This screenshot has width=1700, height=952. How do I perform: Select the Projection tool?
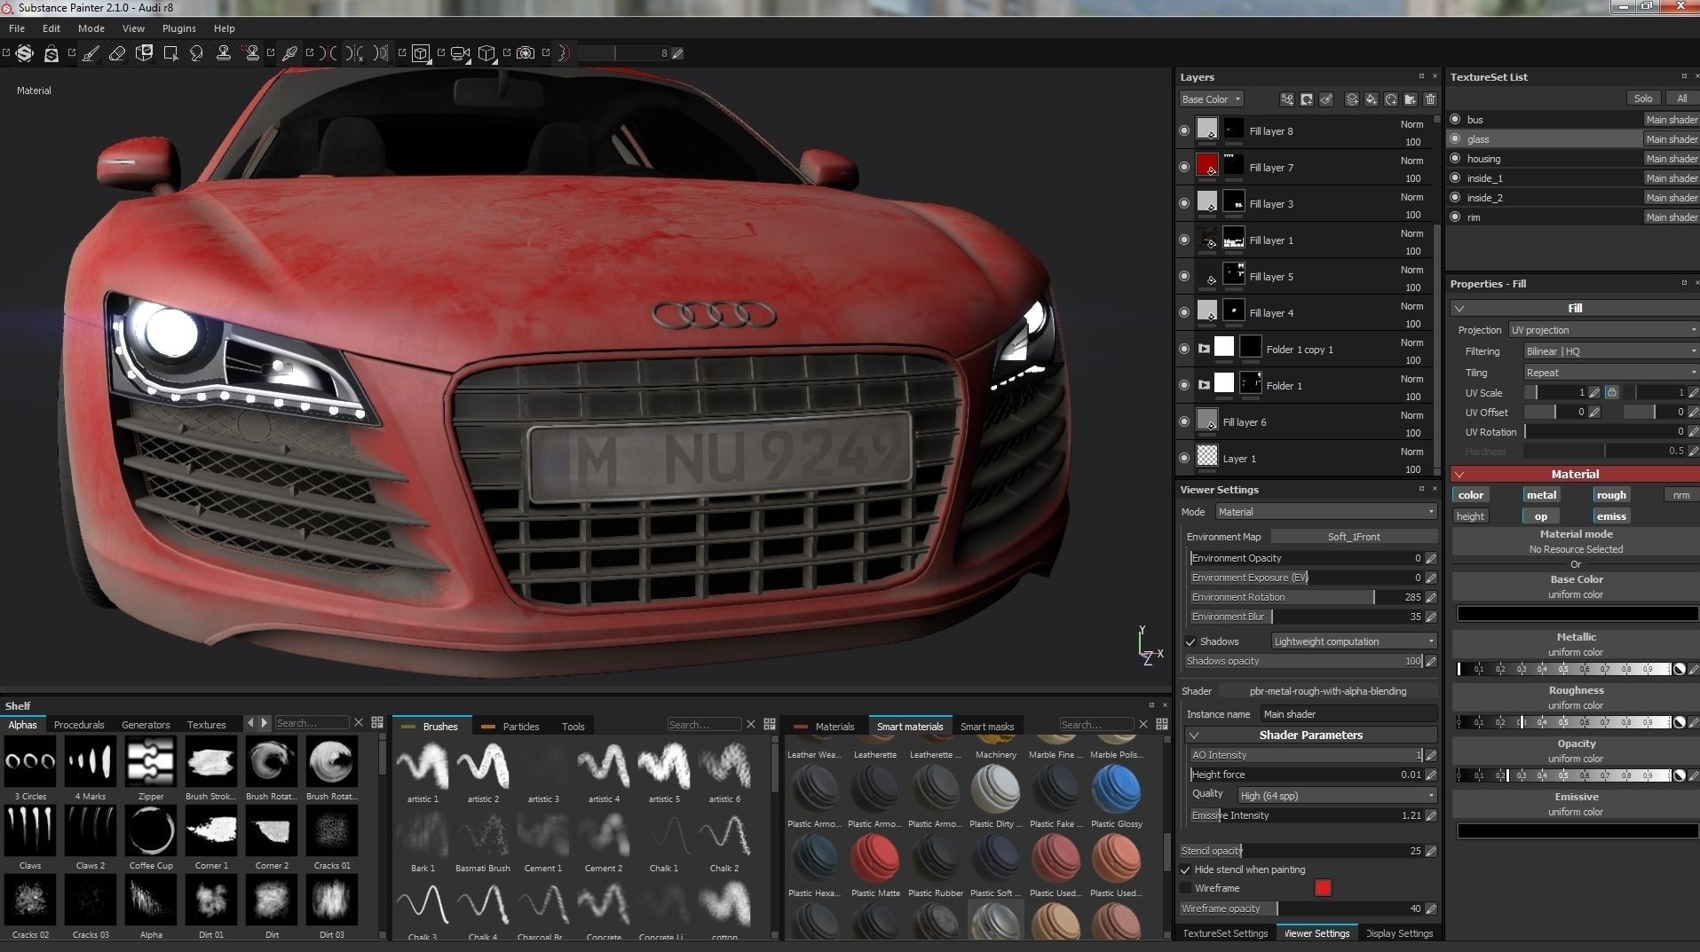coord(144,53)
